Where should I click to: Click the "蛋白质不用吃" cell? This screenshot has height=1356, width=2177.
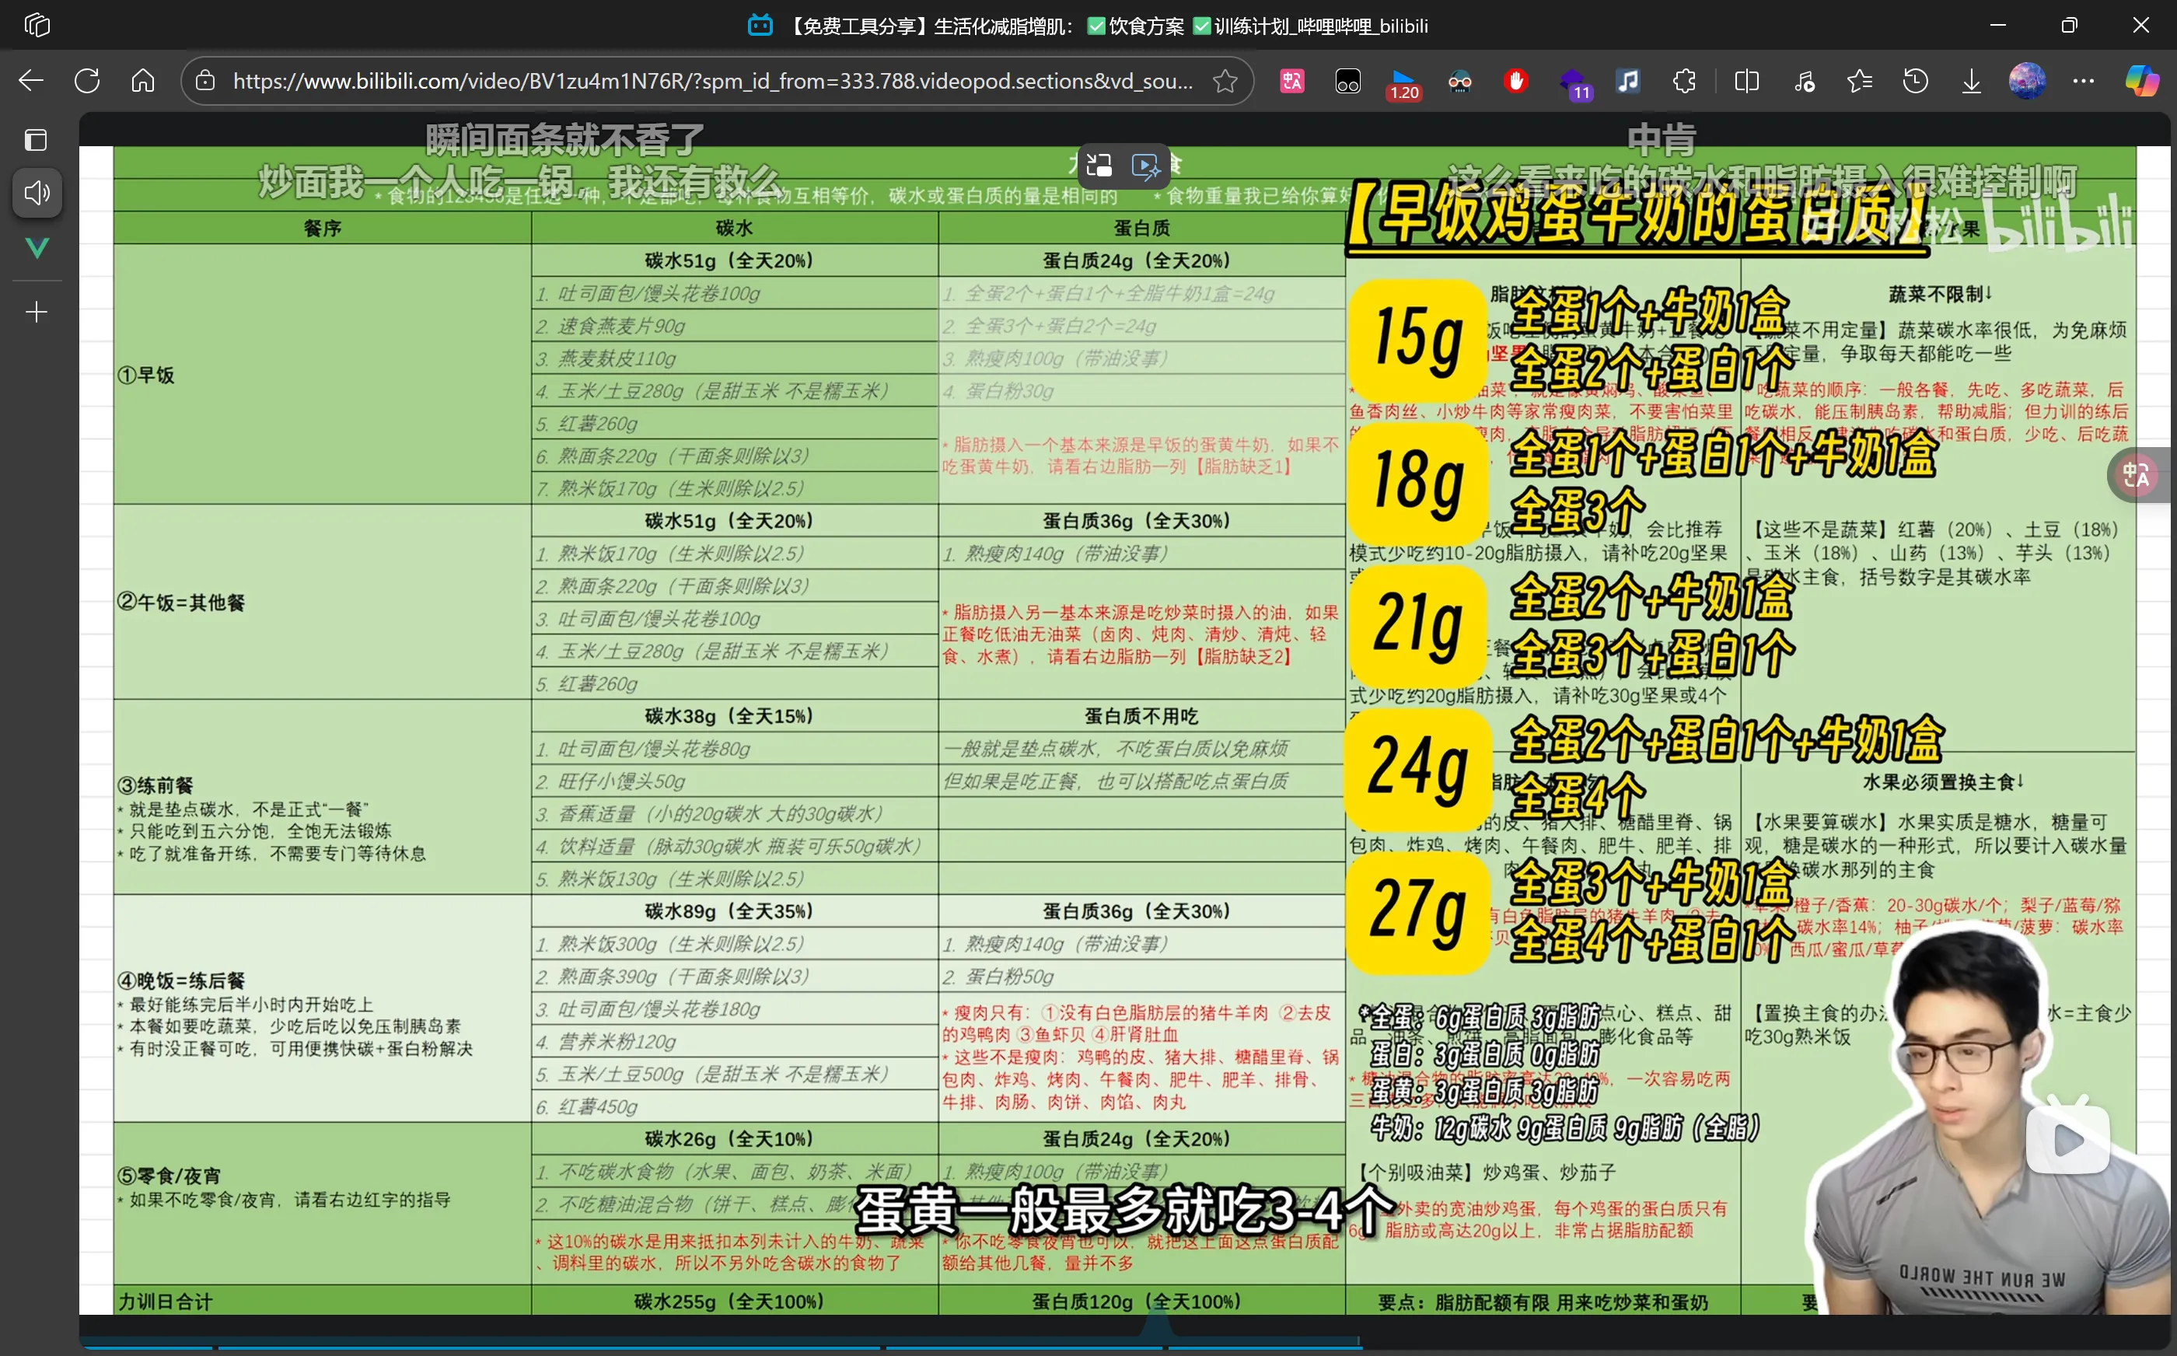(1141, 715)
